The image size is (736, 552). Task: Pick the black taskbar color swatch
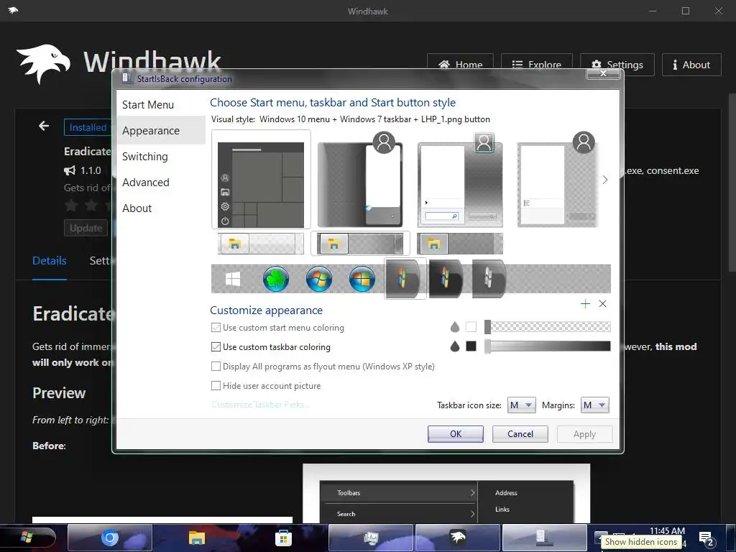point(471,346)
